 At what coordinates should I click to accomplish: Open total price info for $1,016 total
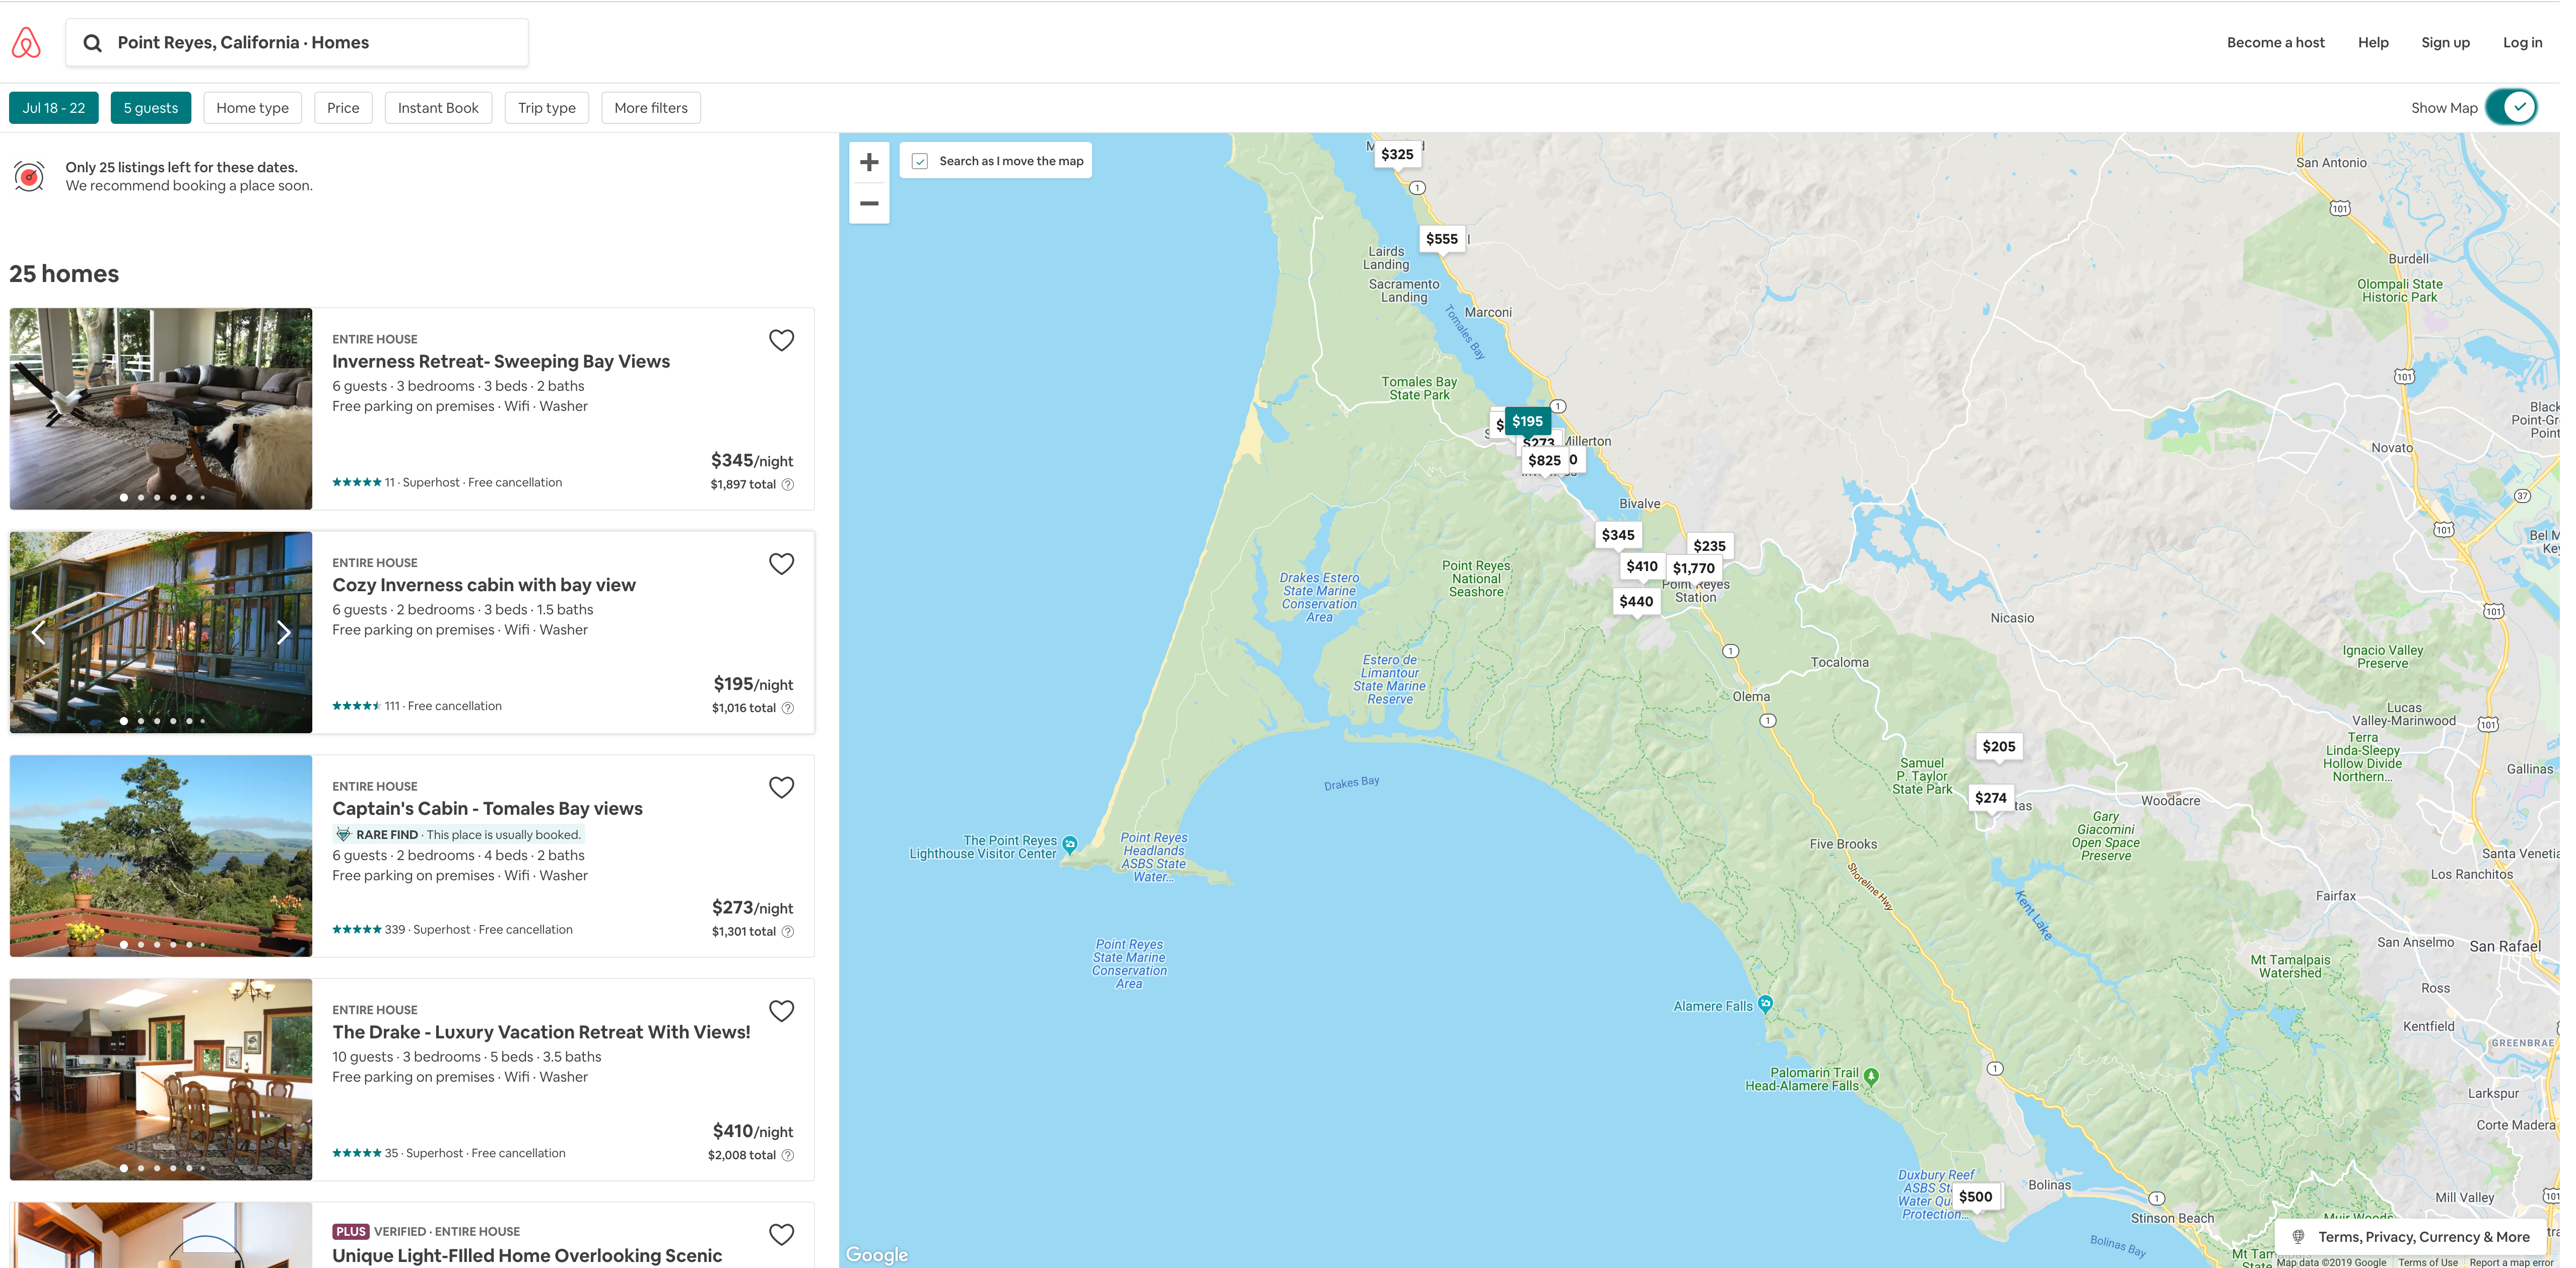(x=788, y=709)
